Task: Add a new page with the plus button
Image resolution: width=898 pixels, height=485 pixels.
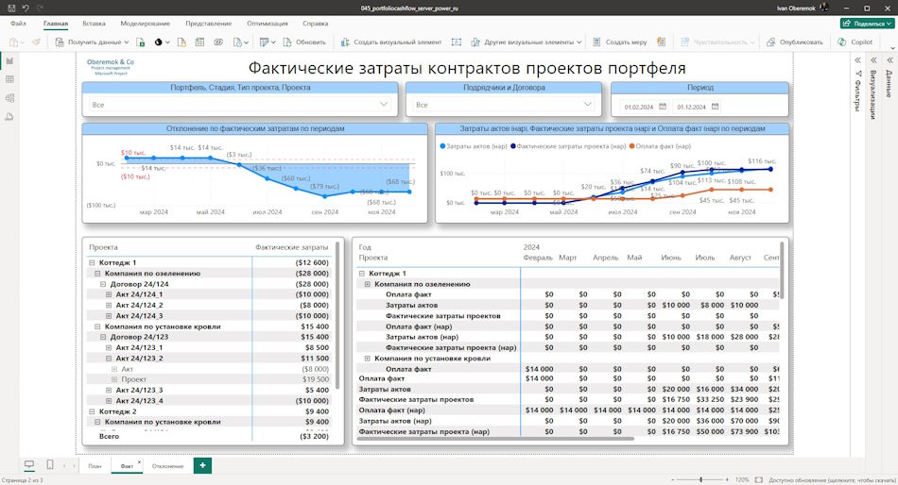Action: pos(202,465)
